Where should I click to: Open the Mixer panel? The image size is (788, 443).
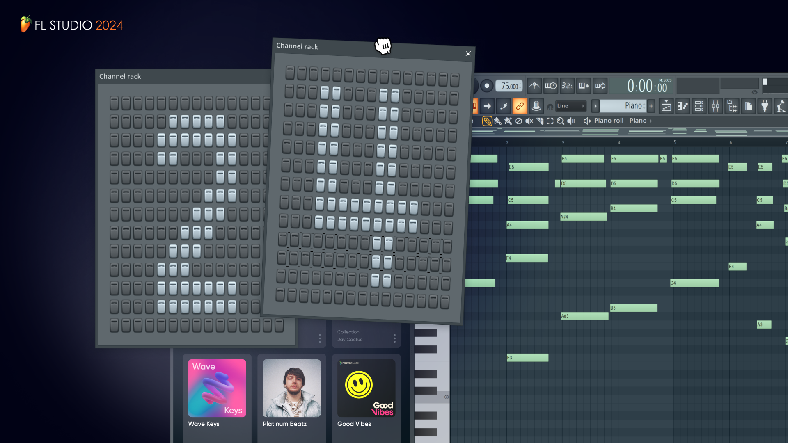pyautogui.click(x=715, y=106)
